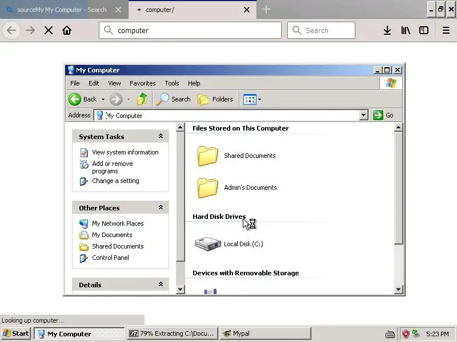Open the Edit menu
457x342 pixels.
[94, 83]
